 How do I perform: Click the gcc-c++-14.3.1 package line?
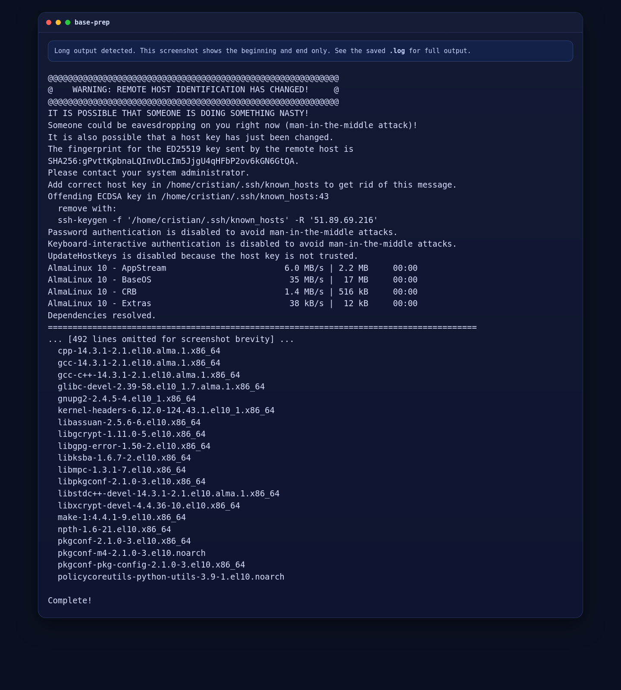tap(149, 375)
